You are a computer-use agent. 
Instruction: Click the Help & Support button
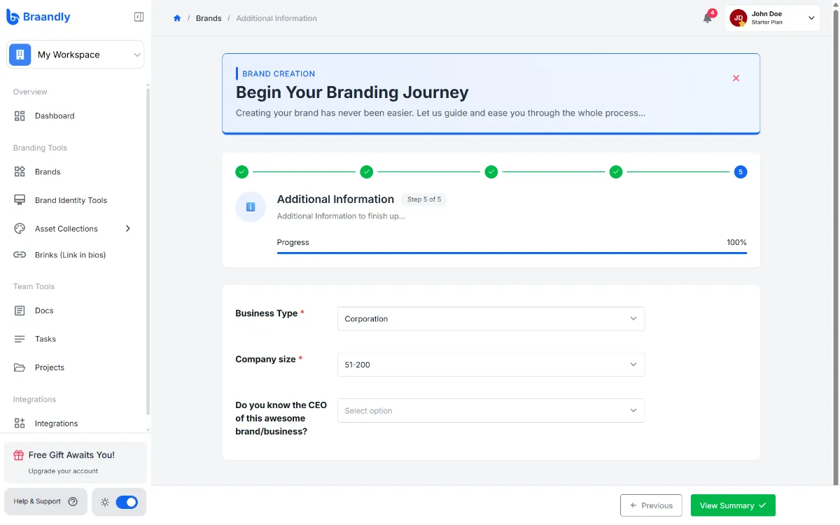(45, 501)
